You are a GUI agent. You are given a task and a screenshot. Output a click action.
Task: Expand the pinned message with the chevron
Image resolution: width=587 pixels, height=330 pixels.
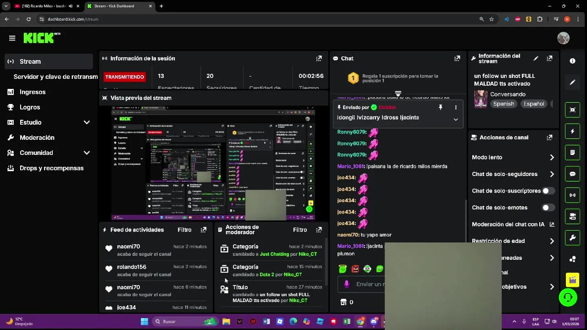[455, 119]
